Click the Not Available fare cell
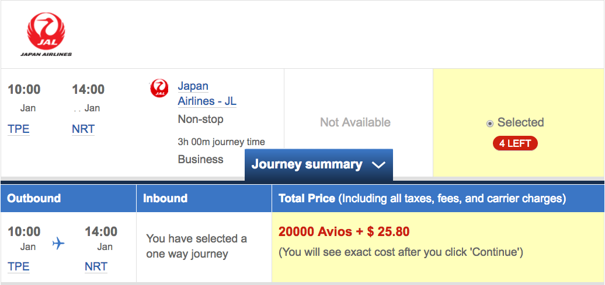 355,122
